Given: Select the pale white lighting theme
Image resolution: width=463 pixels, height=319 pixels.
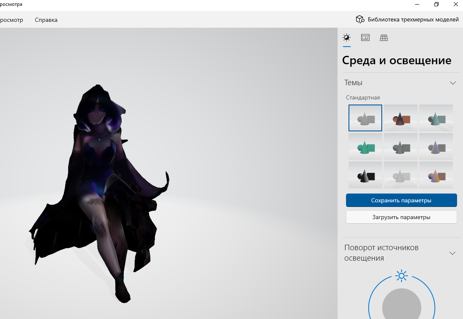Looking at the screenshot, I should click(x=401, y=175).
